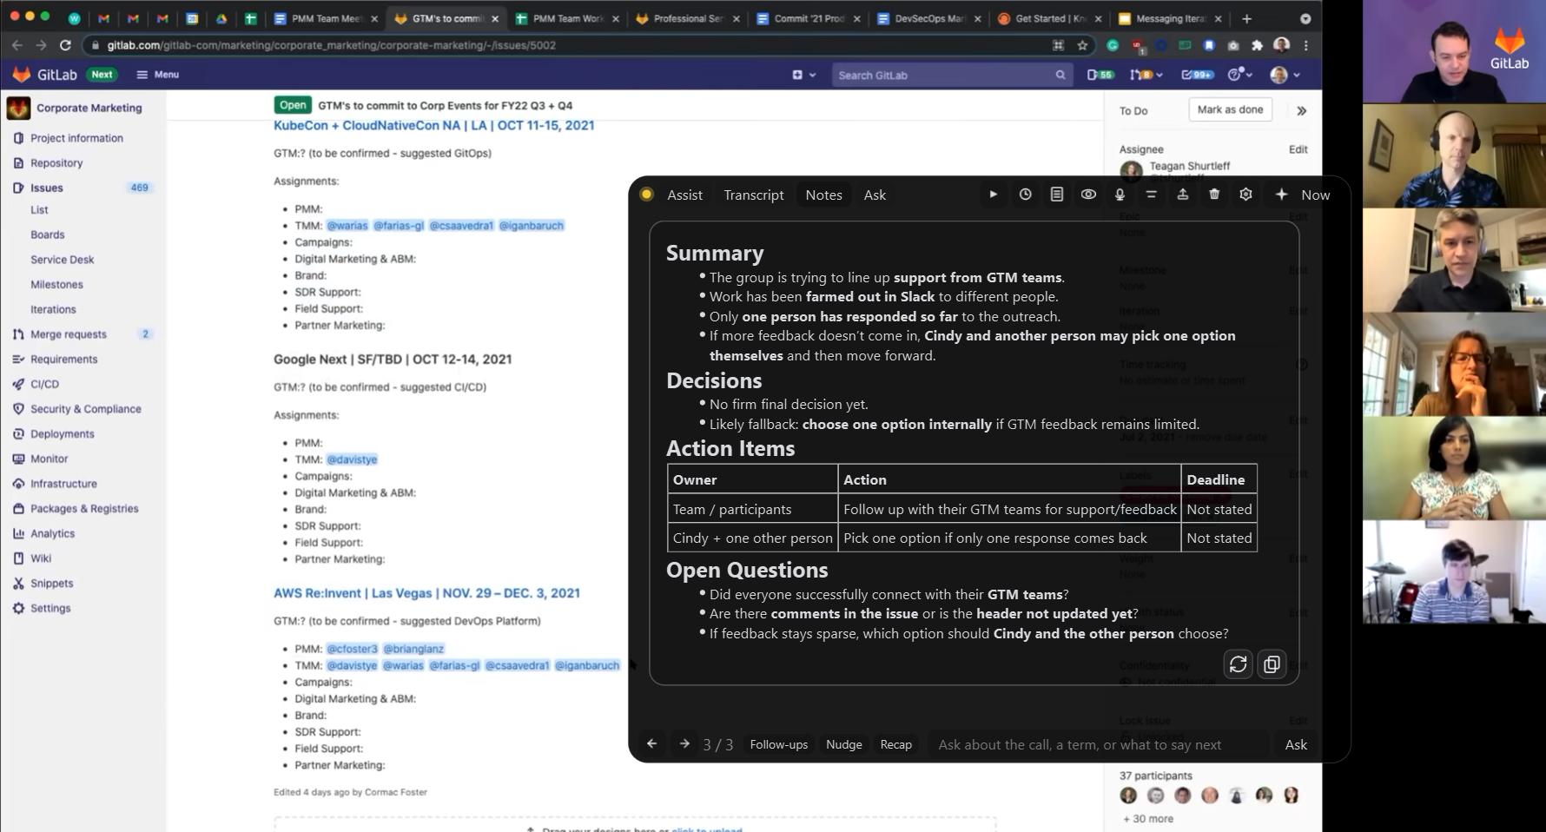Bookmark the page with the star icon
The width and height of the screenshot is (1546, 832).
(1082, 45)
